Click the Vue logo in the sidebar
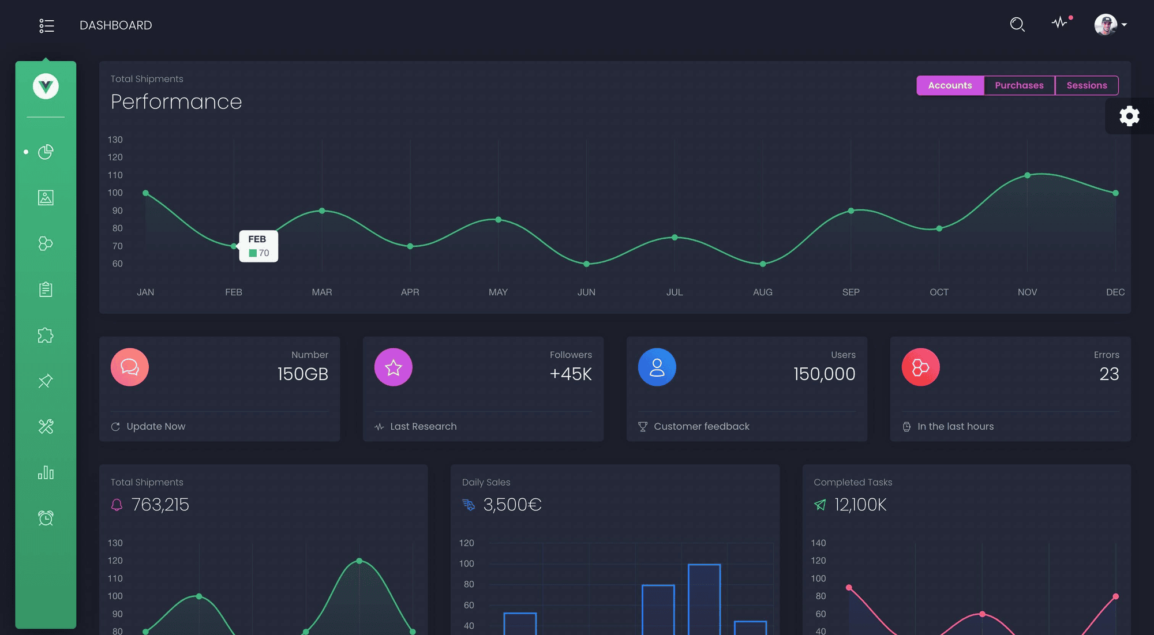Screen dimensions: 1154x635 coord(46,87)
